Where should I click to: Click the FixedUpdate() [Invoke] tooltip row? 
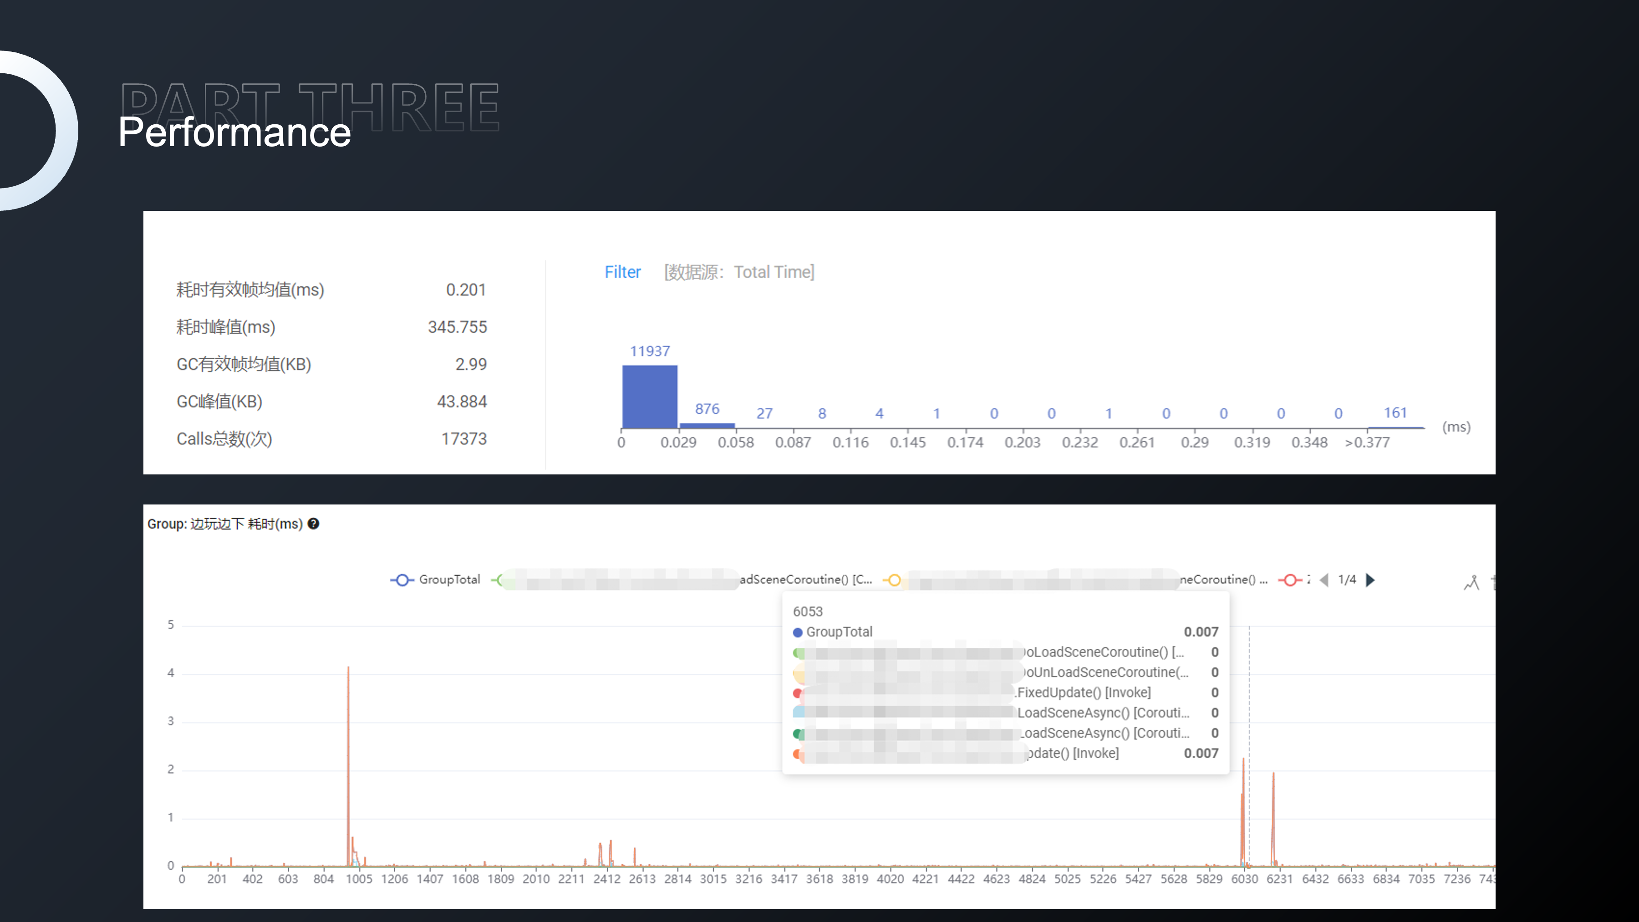tap(1083, 692)
